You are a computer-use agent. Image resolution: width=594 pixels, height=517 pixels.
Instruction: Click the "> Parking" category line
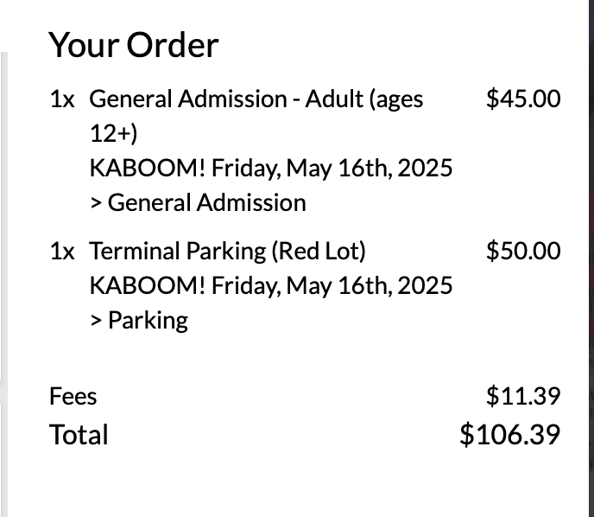click(138, 321)
